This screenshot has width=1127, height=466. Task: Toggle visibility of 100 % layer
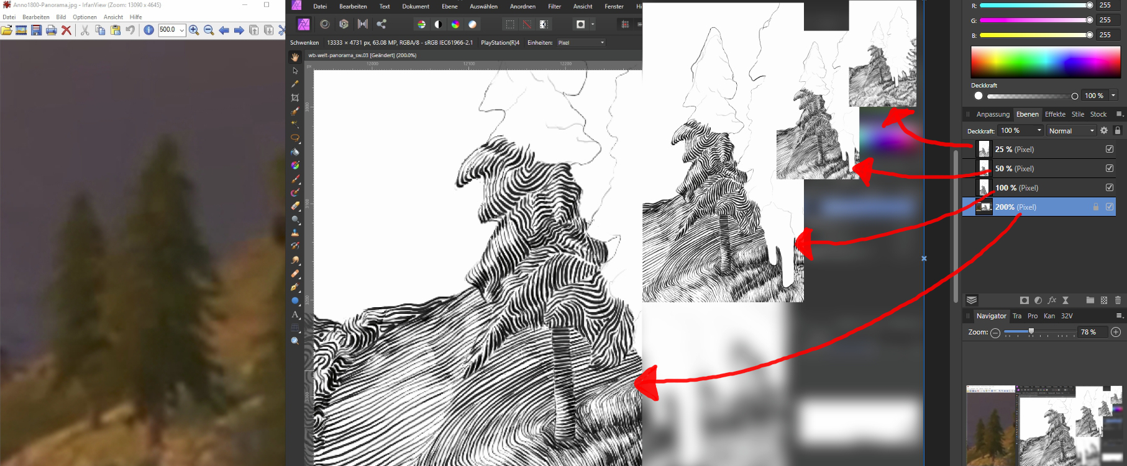point(1110,187)
